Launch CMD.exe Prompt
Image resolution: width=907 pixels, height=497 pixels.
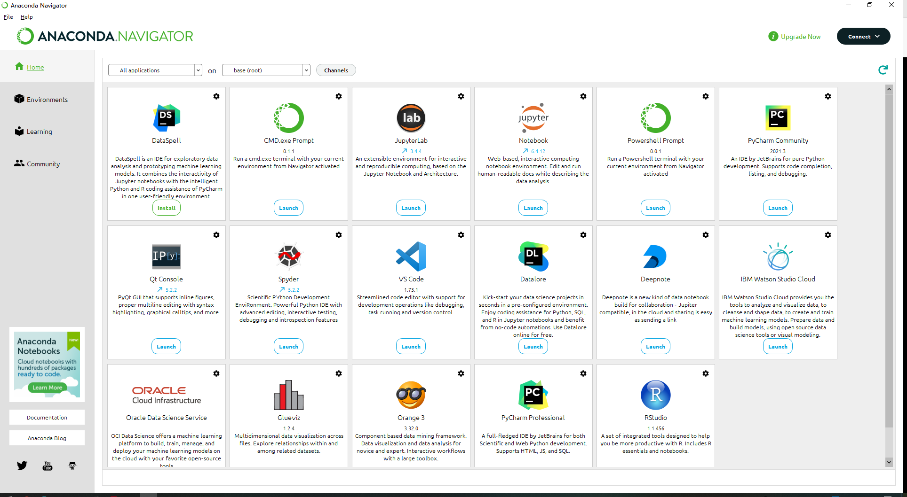pos(289,208)
